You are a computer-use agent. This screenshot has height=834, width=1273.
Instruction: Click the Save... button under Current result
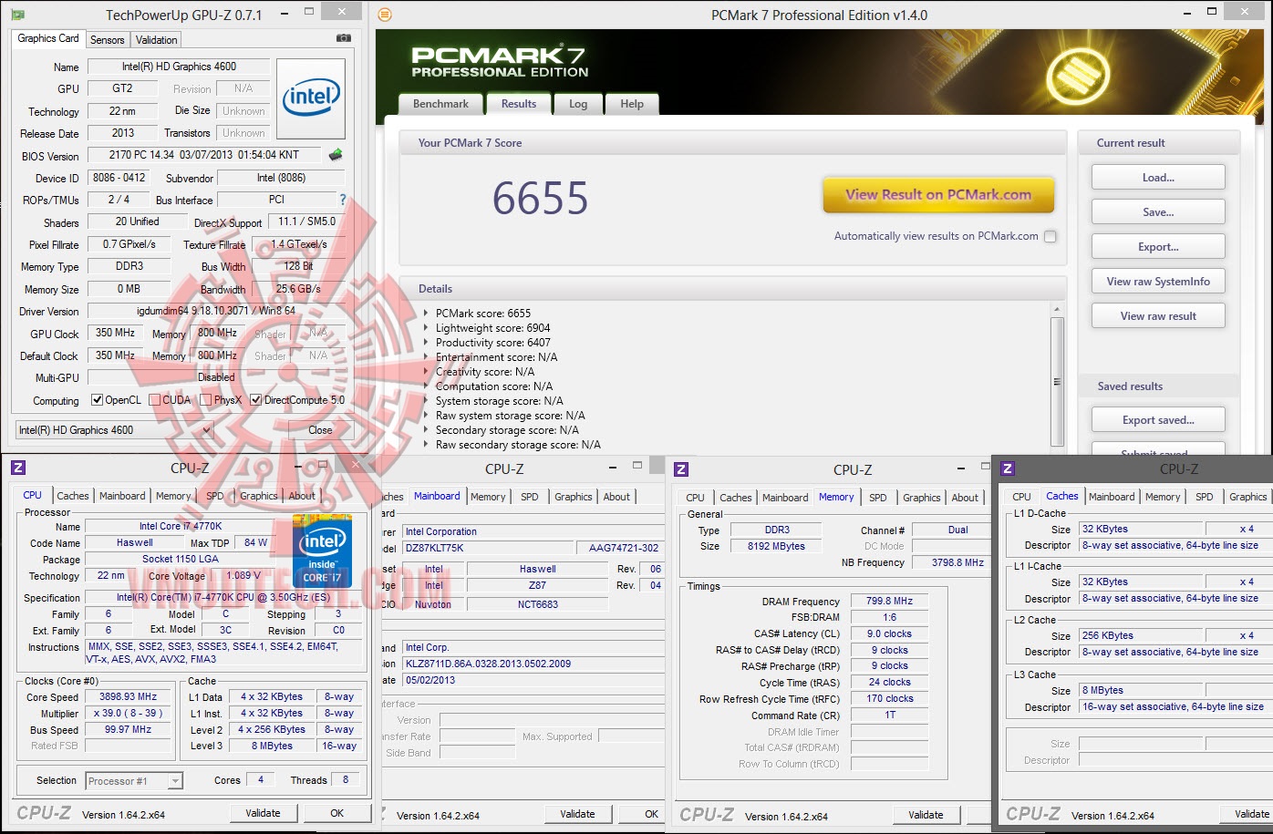[x=1158, y=212]
